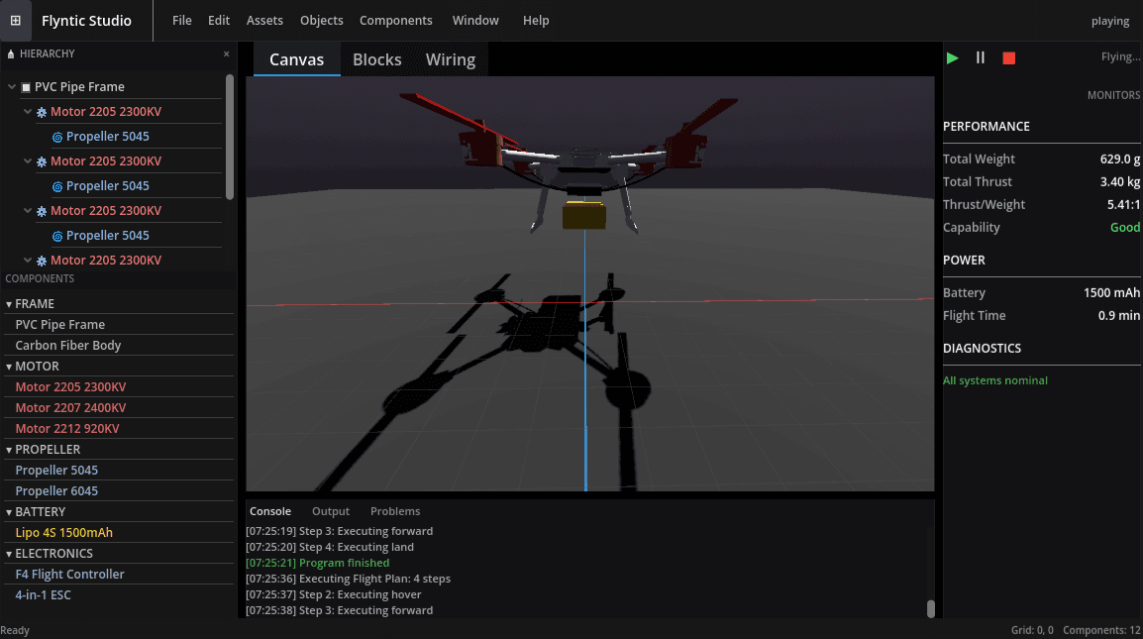This screenshot has width=1143, height=639.
Task: Collapse the ELECTRONICS components section
Action: click(9, 555)
